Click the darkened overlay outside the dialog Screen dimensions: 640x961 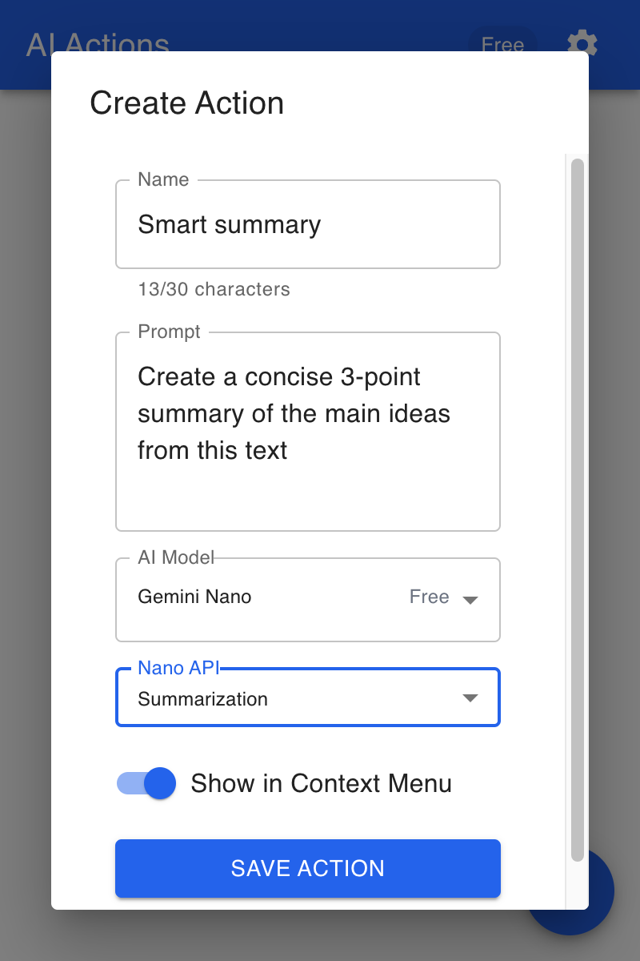pos(24,480)
